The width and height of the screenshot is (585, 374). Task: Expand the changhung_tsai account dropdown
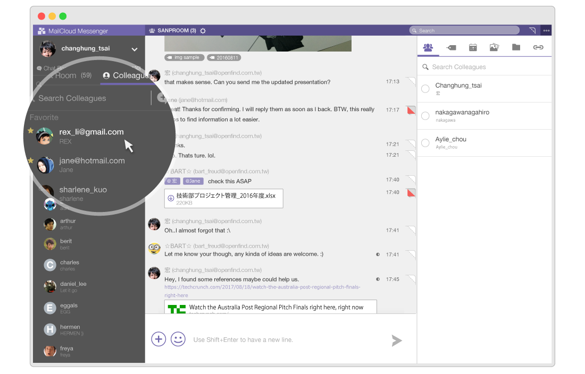pyautogui.click(x=135, y=49)
